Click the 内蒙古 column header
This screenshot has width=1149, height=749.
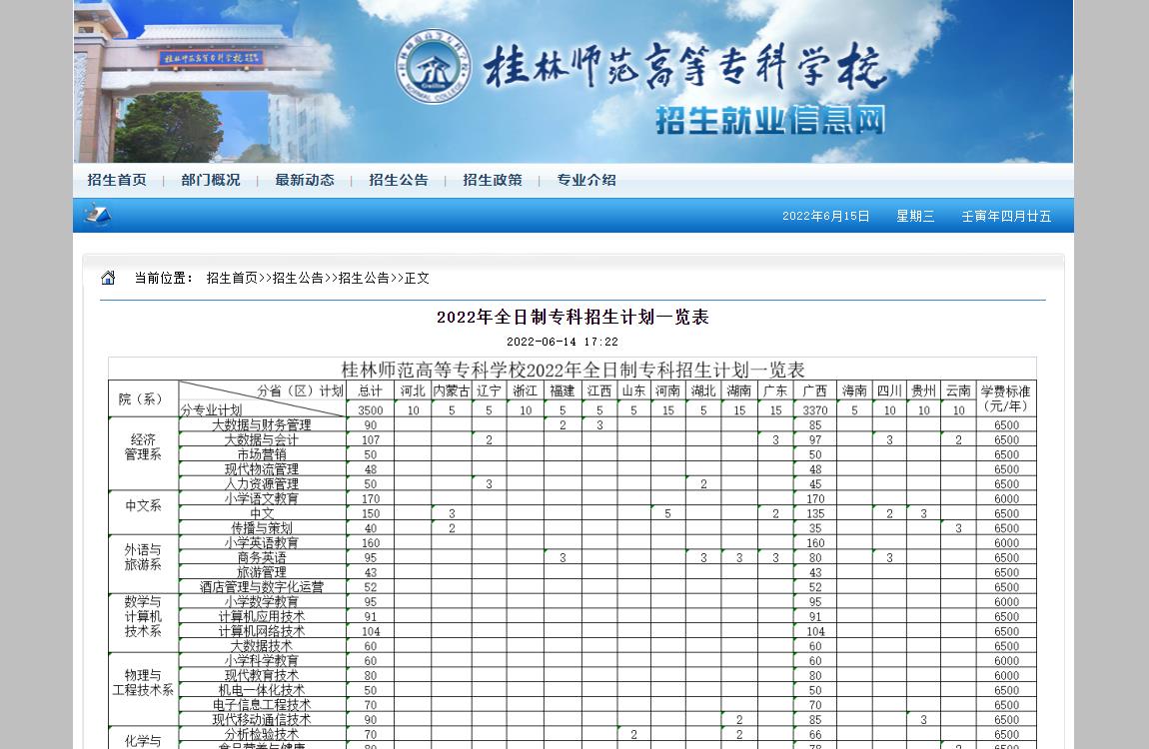[452, 390]
